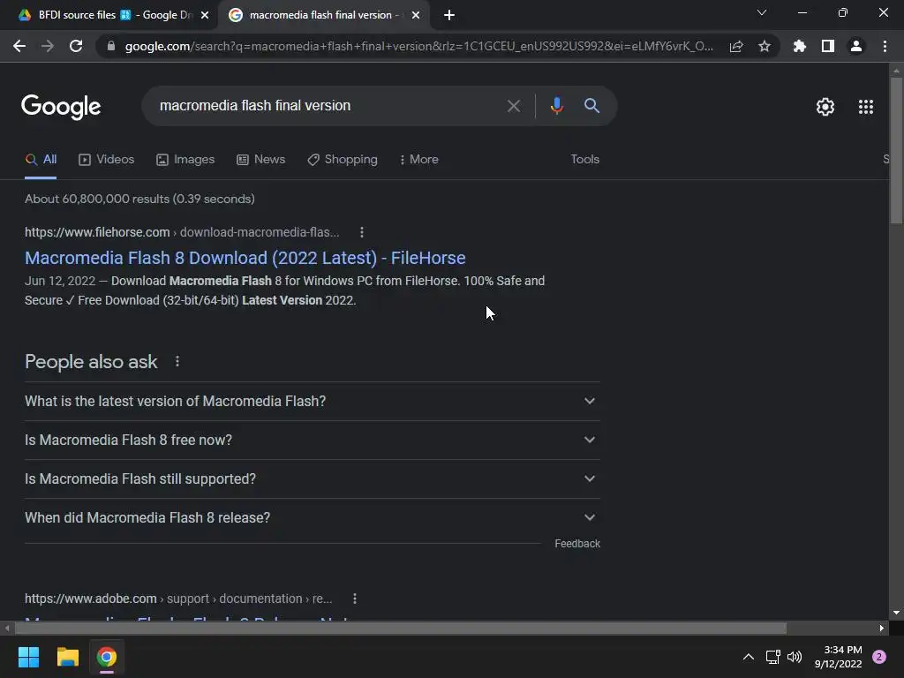
Task: Close the macromedia flash search tab
Action: click(416, 16)
